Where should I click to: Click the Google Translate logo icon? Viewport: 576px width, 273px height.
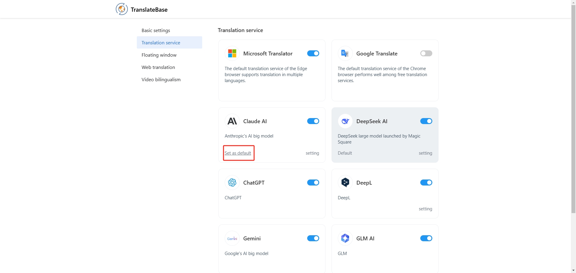pyautogui.click(x=345, y=54)
